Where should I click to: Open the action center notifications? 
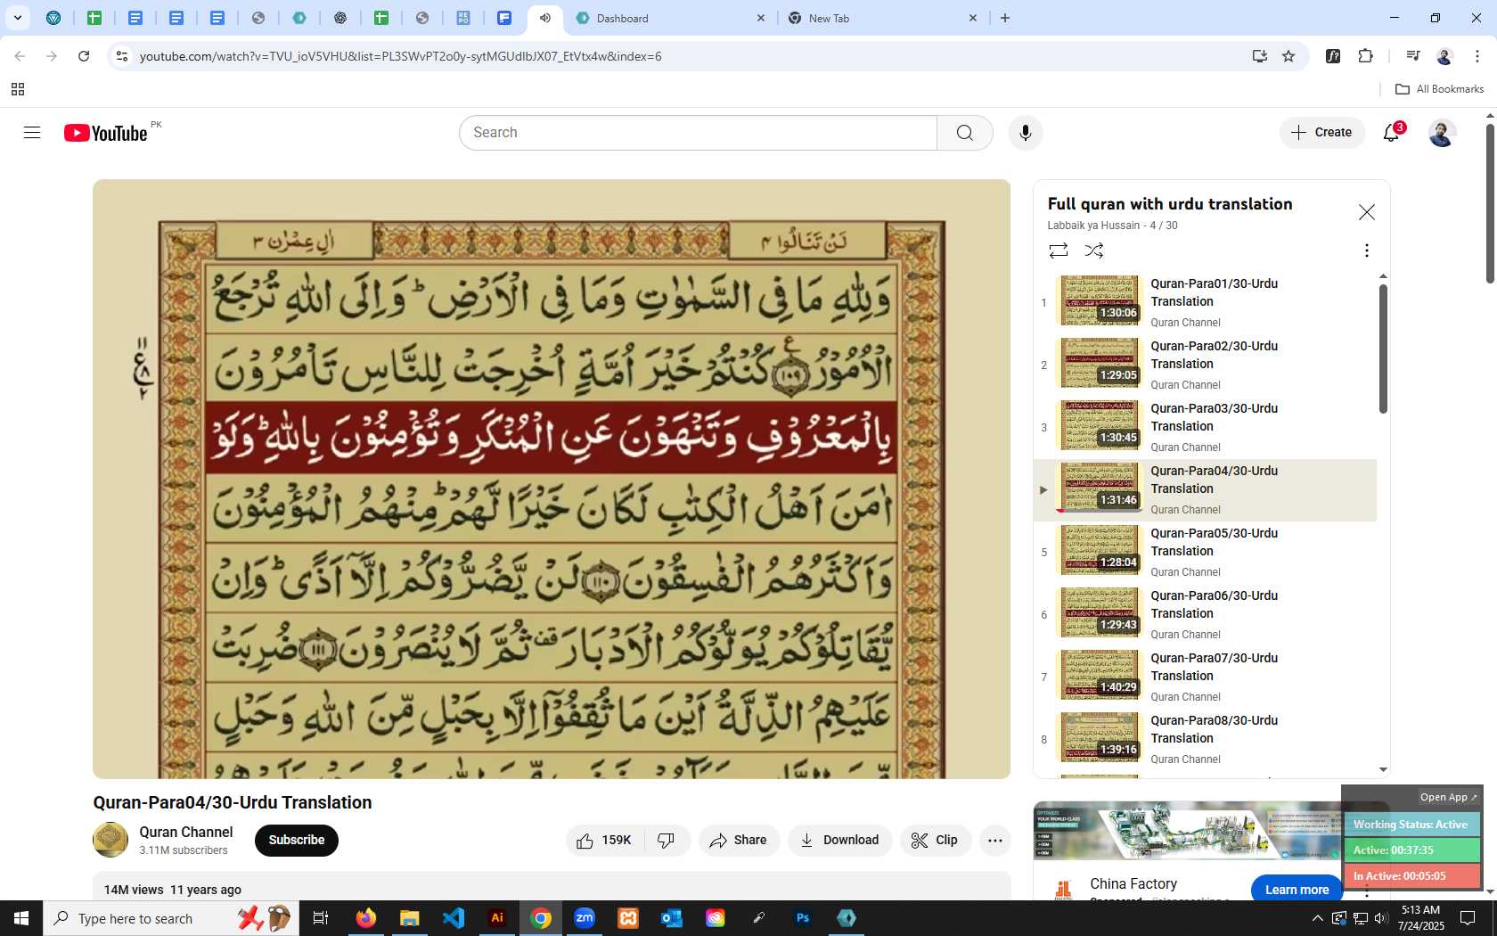[1468, 918]
